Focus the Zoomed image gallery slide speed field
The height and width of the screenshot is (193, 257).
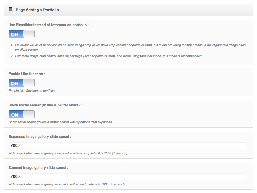point(127,177)
